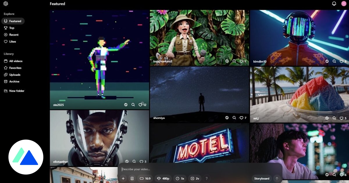The image size is (349, 183).
Task: Open the Storyboard editor
Action: pyautogui.click(x=261, y=178)
